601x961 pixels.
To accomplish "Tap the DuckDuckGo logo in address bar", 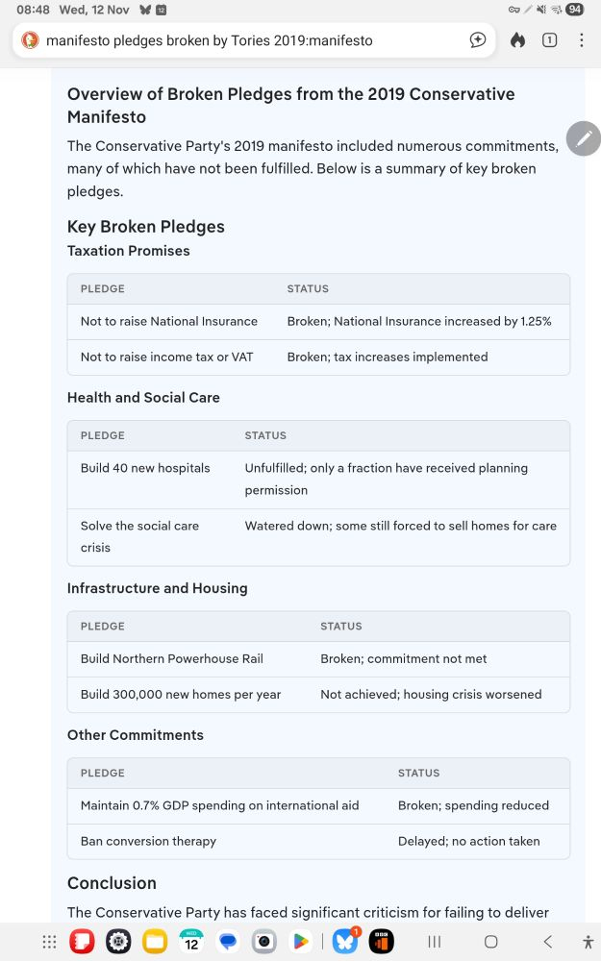I will click(x=30, y=40).
